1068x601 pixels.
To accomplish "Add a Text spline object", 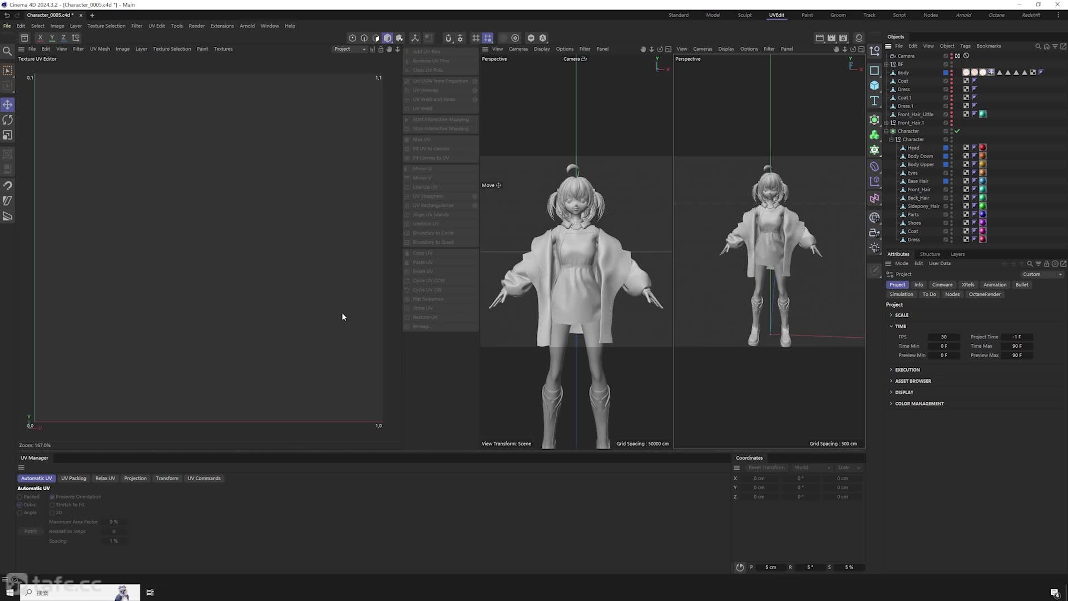I will tap(874, 101).
